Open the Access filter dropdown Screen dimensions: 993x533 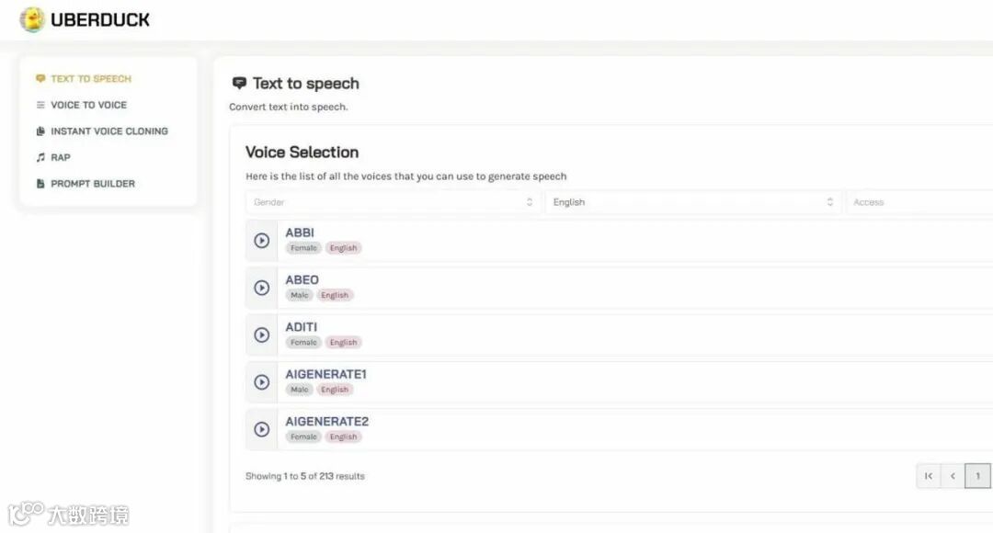[919, 202]
